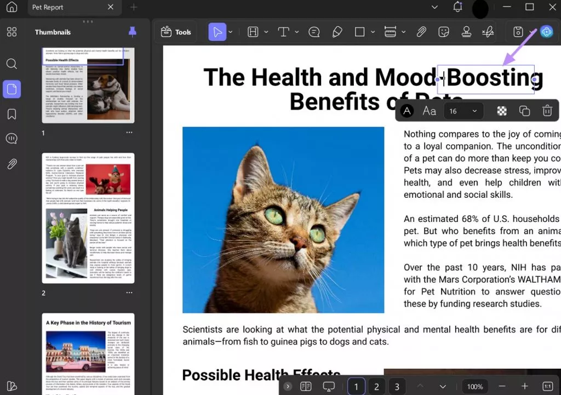Click the cat photo in the document

coord(283,220)
